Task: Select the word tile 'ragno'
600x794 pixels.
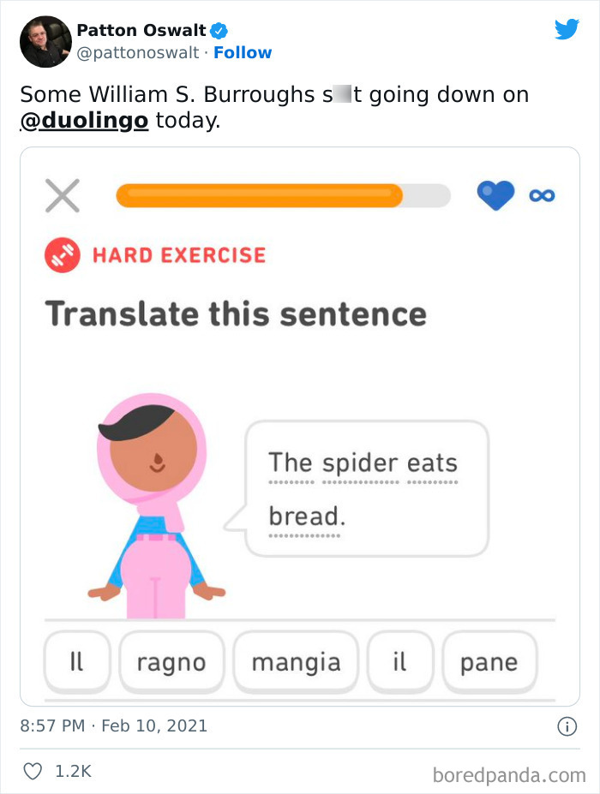Action: pos(171,660)
